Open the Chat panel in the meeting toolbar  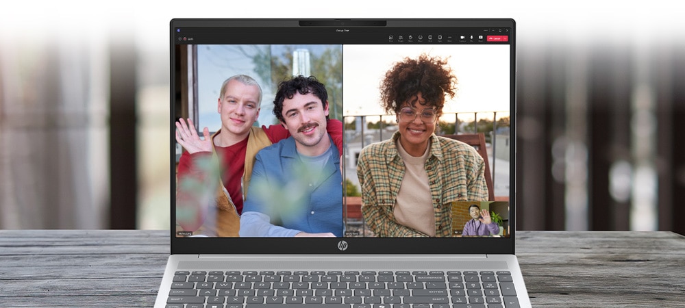pos(391,38)
